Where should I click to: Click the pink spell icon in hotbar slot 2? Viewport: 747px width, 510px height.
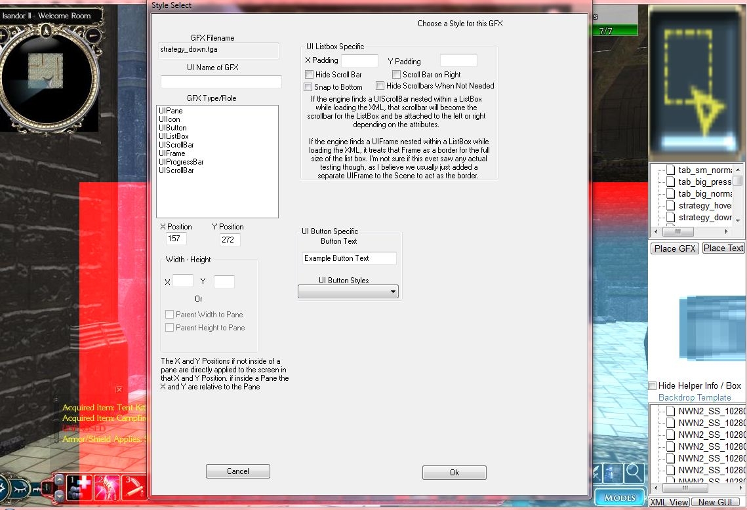pos(106,486)
